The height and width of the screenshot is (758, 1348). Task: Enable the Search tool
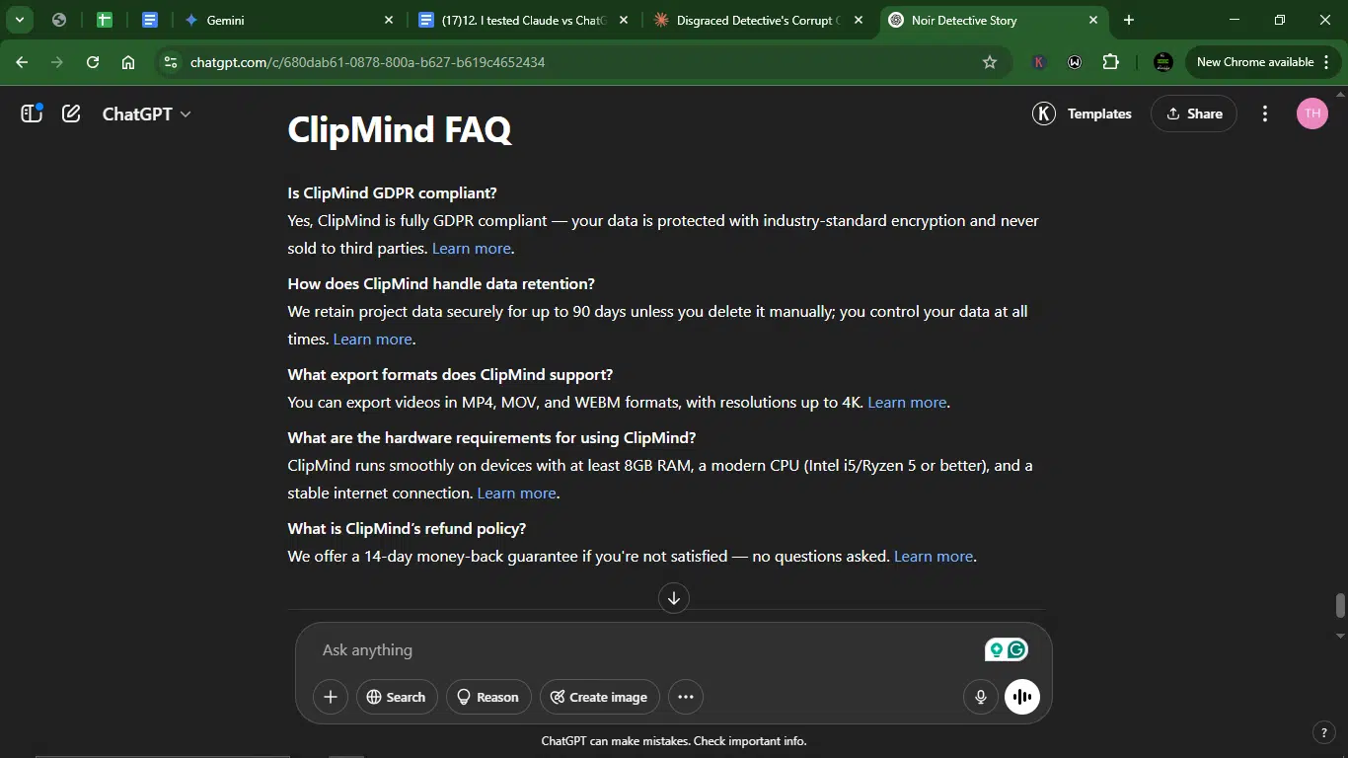tap(396, 697)
